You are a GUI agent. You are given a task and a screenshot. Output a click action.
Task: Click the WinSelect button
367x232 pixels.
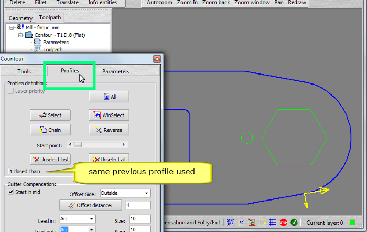[x=109, y=115]
